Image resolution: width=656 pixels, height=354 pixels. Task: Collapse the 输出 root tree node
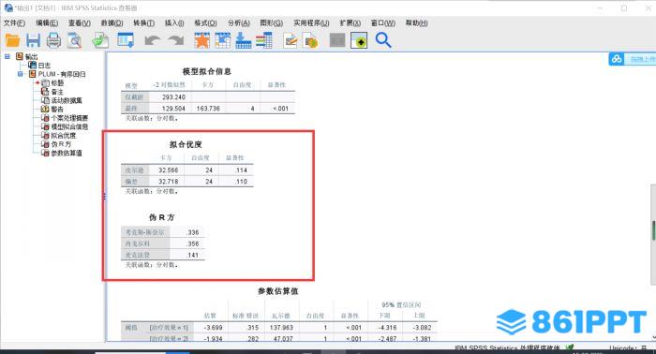tap(7, 56)
